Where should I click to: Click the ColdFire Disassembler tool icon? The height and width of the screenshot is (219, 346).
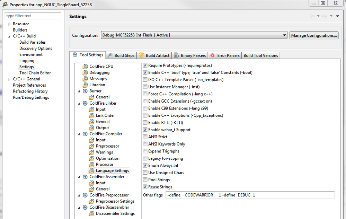tap(85, 208)
